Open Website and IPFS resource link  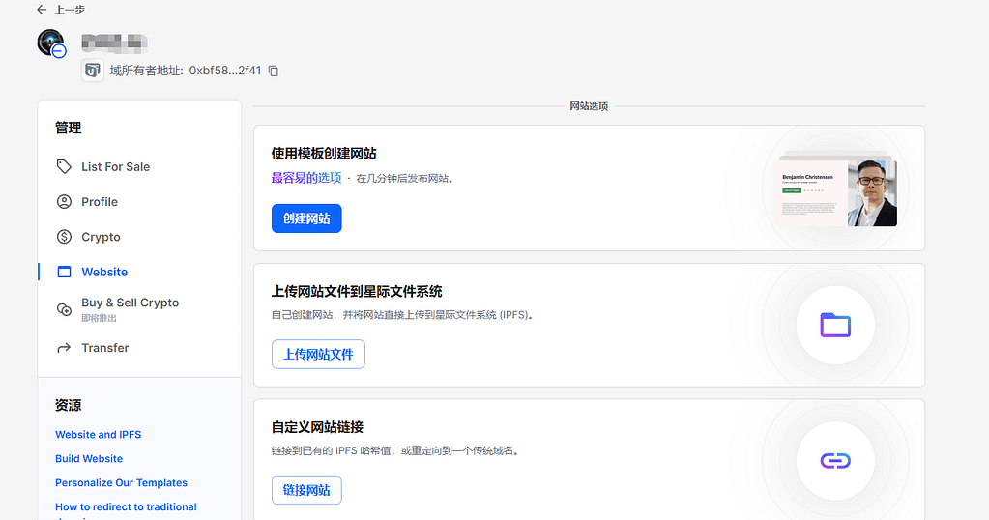(98, 434)
